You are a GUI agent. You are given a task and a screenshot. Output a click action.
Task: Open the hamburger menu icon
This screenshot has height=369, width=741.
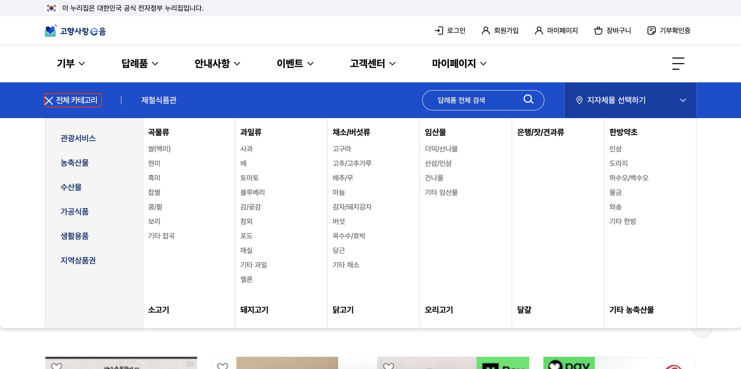(678, 64)
